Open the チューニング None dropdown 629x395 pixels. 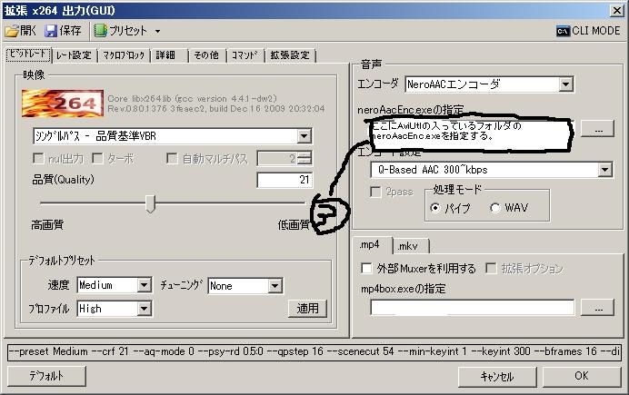pos(245,286)
